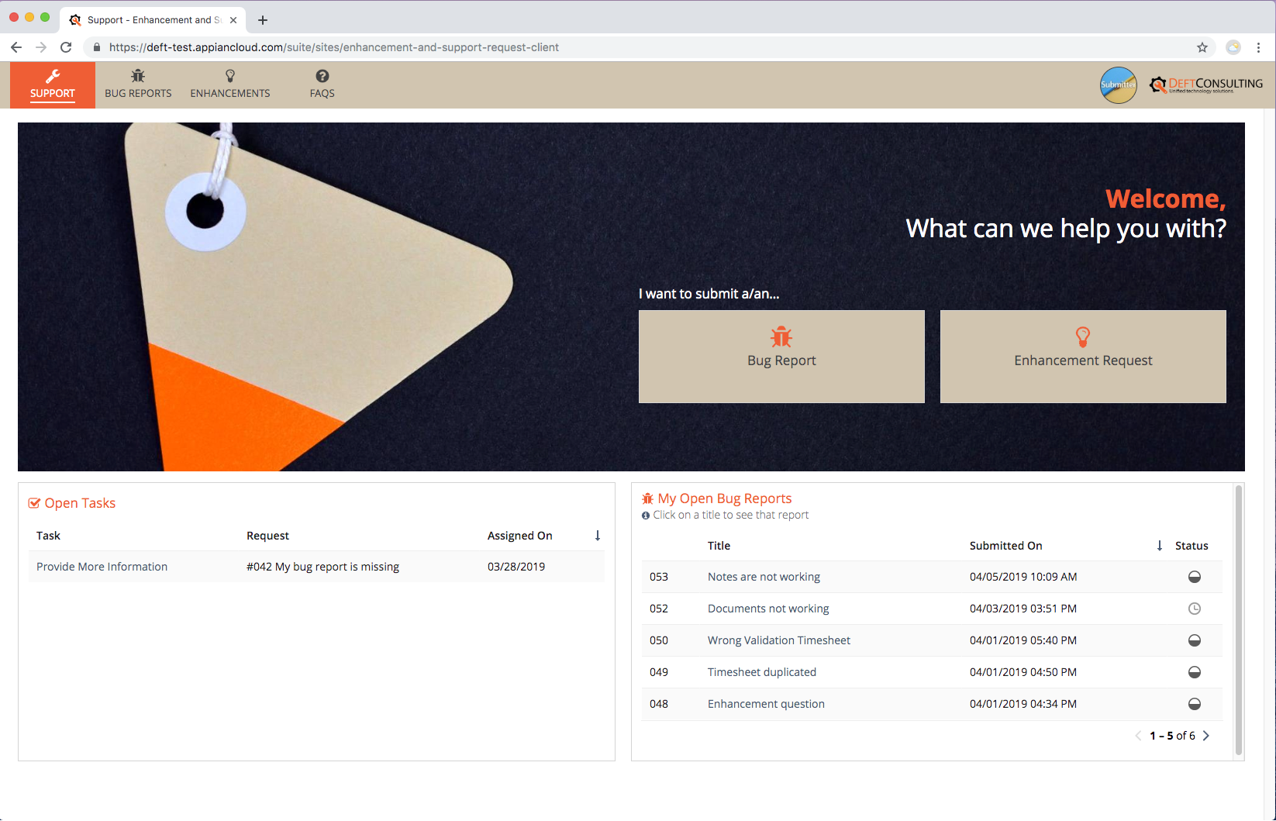
Task: Select the 03/28/2019 assigned date
Action: pyautogui.click(x=516, y=567)
